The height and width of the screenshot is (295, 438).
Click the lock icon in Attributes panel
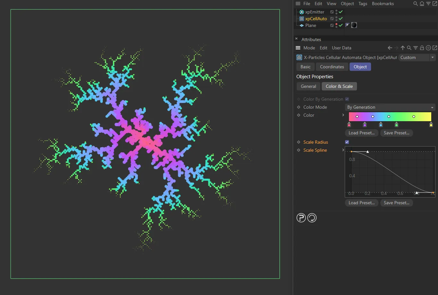[x=422, y=48]
